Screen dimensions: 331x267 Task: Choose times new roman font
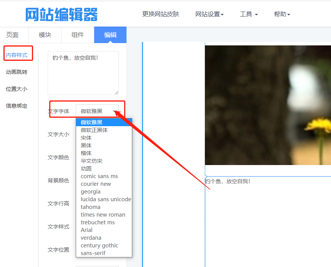pos(104,215)
